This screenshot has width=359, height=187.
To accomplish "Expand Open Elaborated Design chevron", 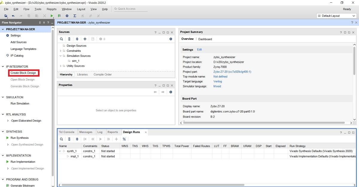I will (8, 121).
